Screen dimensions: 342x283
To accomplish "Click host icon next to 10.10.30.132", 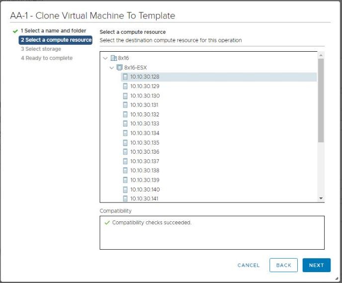I will pos(125,114).
